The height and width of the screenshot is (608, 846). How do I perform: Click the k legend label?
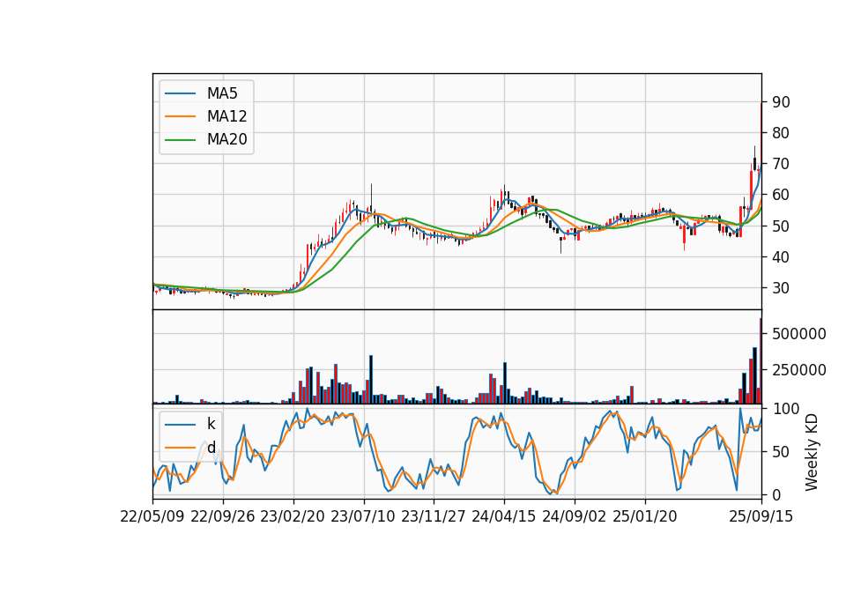pyautogui.click(x=211, y=424)
